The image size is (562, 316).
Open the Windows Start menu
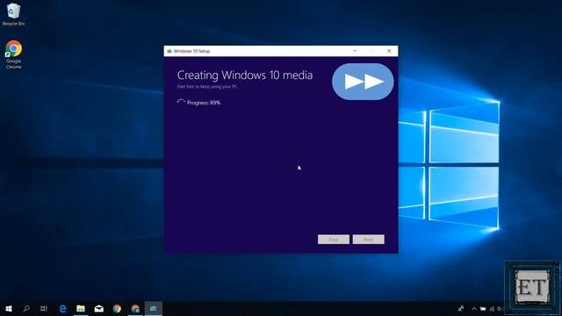tap(9, 308)
